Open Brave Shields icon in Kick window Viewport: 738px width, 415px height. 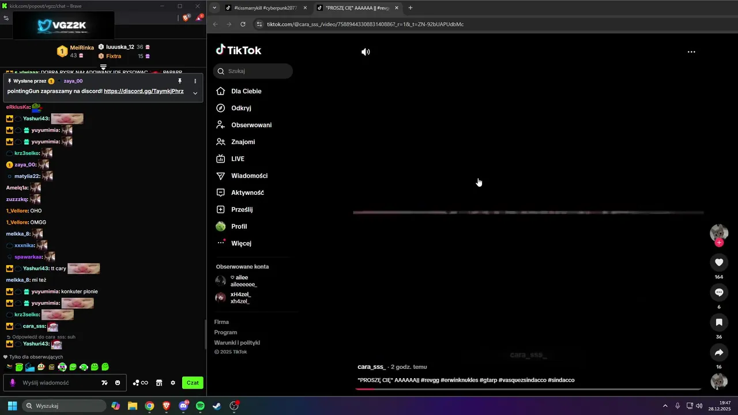tap(186, 18)
